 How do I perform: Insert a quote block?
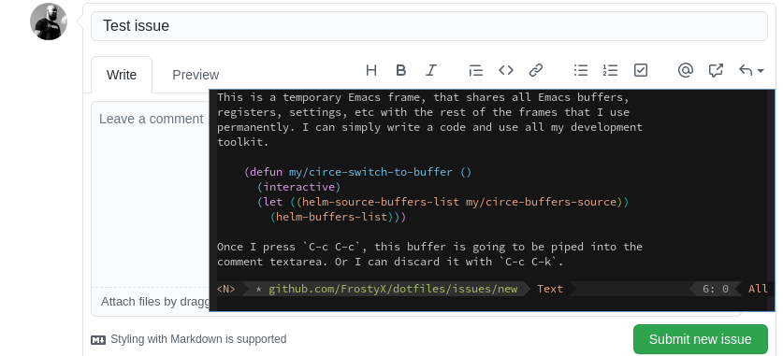(475, 70)
